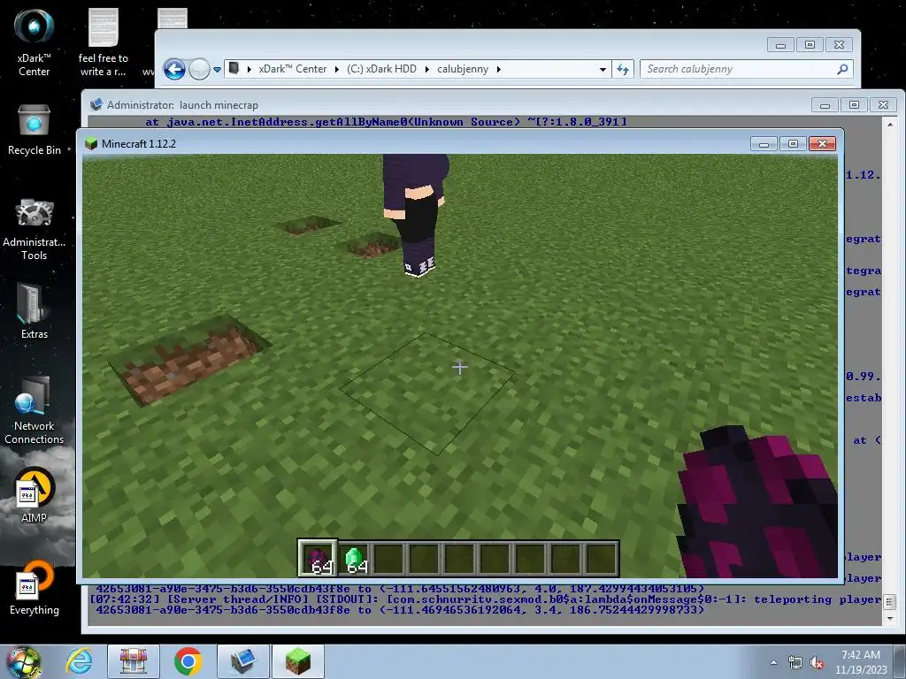The width and height of the screenshot is (906, 679).
Task: Expand the arrow before xDark Center
Action: [249, 69]
